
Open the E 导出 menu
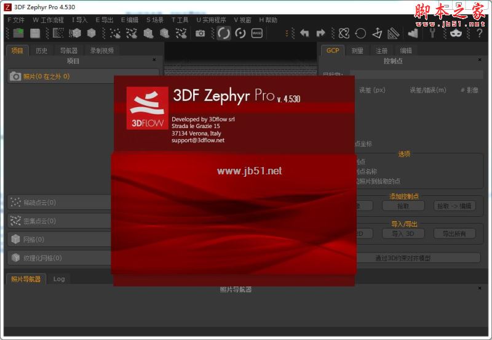[x=104, y=20]
